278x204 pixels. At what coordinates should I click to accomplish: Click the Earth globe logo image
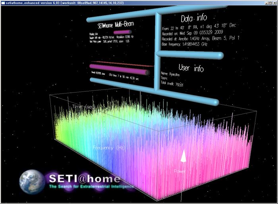[x=32, y=182]
